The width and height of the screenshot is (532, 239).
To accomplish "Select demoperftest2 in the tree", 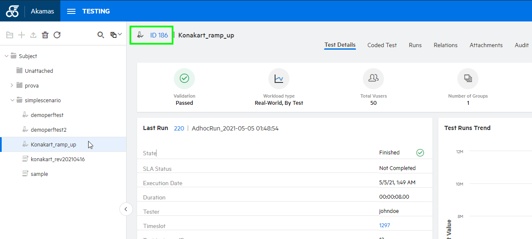I will [x=49, y=130].
